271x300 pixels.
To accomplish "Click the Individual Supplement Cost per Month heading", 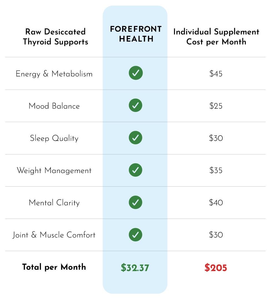I will coord(216,37).
